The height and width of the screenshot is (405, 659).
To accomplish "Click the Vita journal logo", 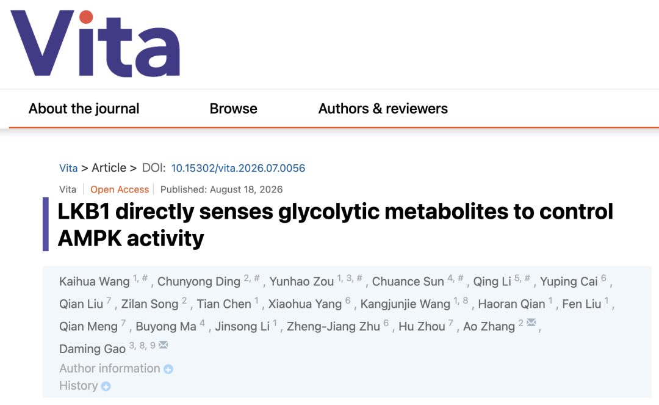I will click(95, 43).
